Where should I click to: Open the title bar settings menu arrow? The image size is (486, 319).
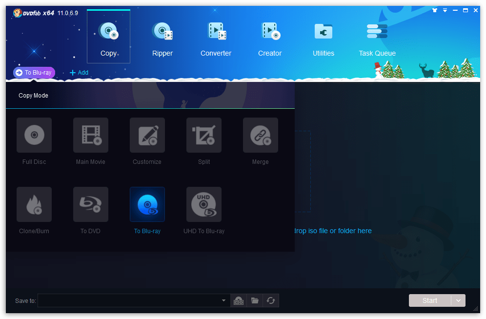click(445, 10)
